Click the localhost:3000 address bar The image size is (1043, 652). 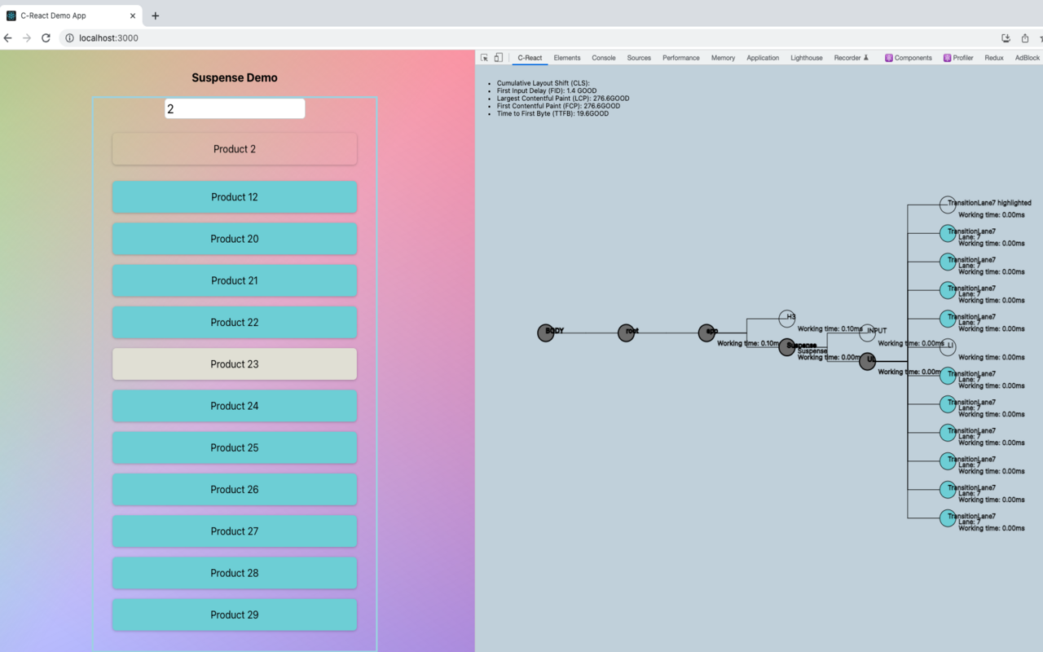click(521, 37)
